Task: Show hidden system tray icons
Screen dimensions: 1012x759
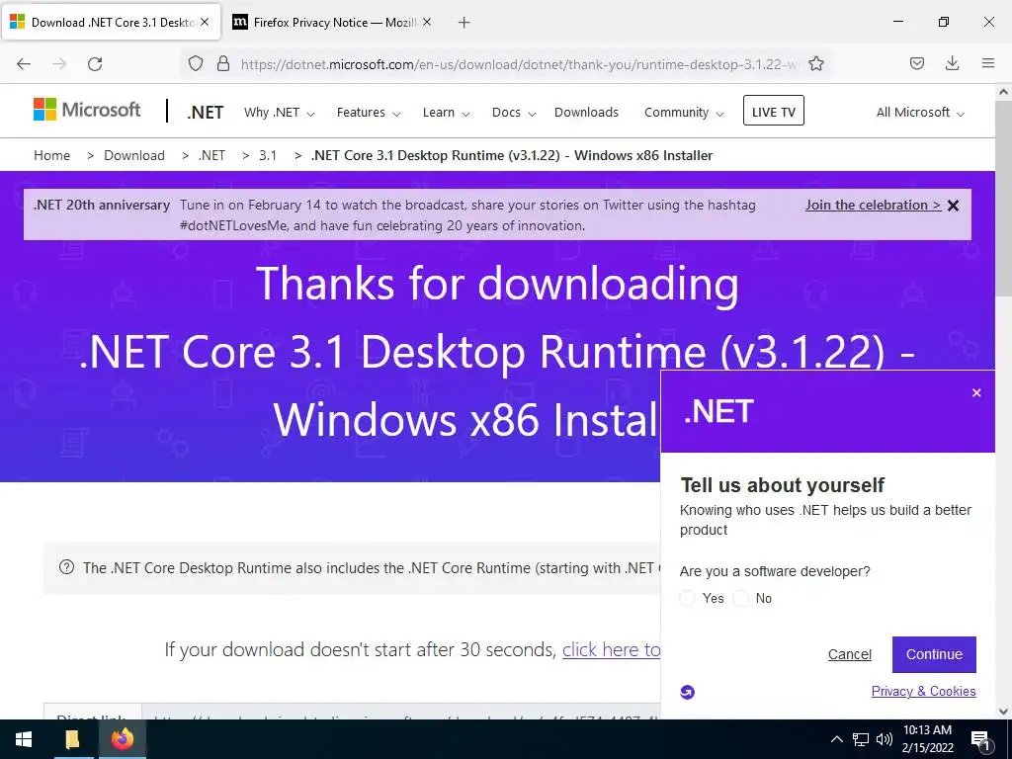Action: (x=836, y=739)
